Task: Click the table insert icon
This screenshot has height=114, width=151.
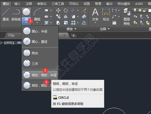Action: 114,23
